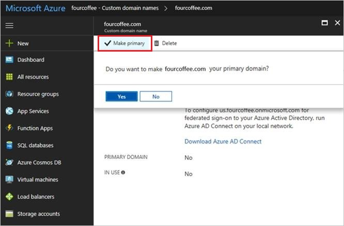Open the Dashboard icon in sidebar
The width and height of the screenshot is (344, 226).
click(9, 60)
